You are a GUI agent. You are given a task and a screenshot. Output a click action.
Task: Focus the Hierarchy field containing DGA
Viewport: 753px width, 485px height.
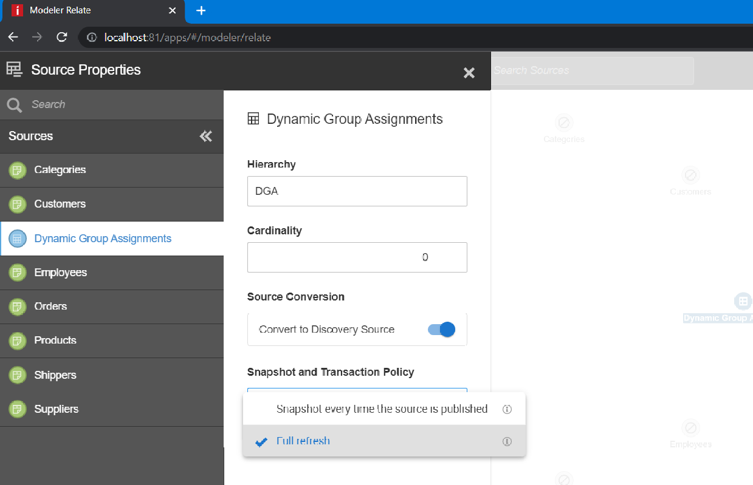tap(357, 191)
